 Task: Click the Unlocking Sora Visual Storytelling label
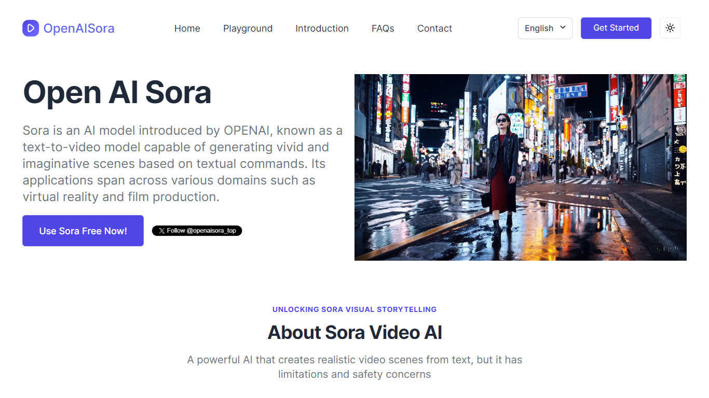click(x=354, y=309)
